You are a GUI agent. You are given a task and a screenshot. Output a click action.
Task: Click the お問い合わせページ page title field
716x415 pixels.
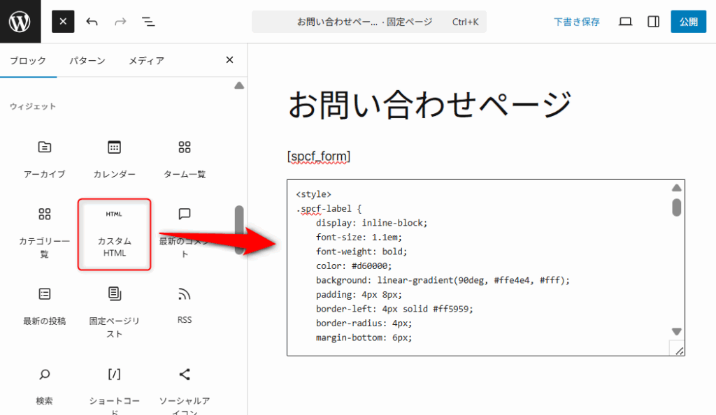430,105
